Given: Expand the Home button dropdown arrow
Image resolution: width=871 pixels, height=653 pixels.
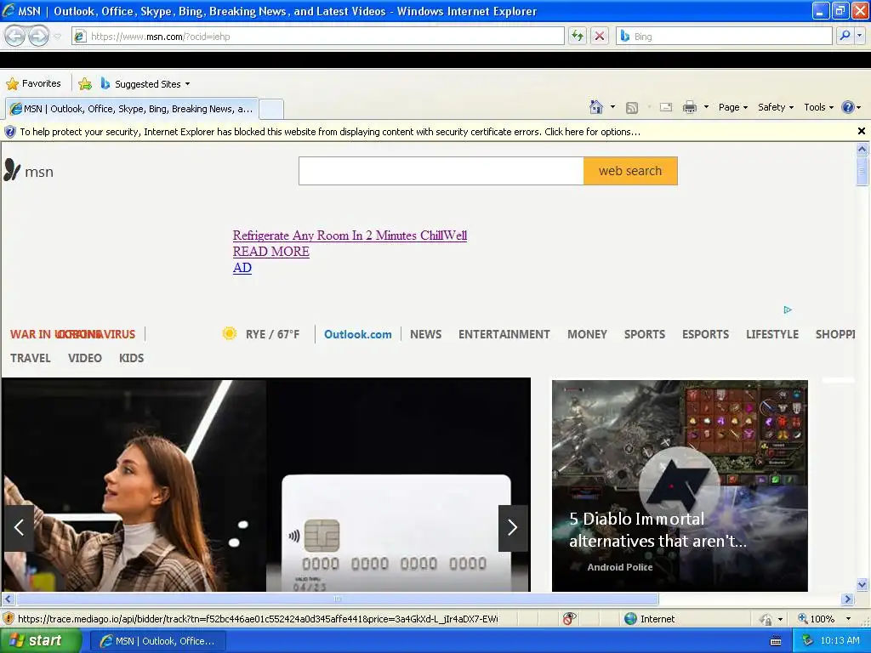Looking at the screenshot, I should (612, 107).
